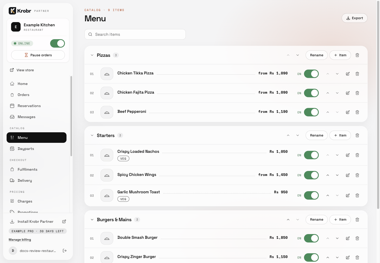Navigate to Delivery settings
380x263 pixels.
point(36,180)
